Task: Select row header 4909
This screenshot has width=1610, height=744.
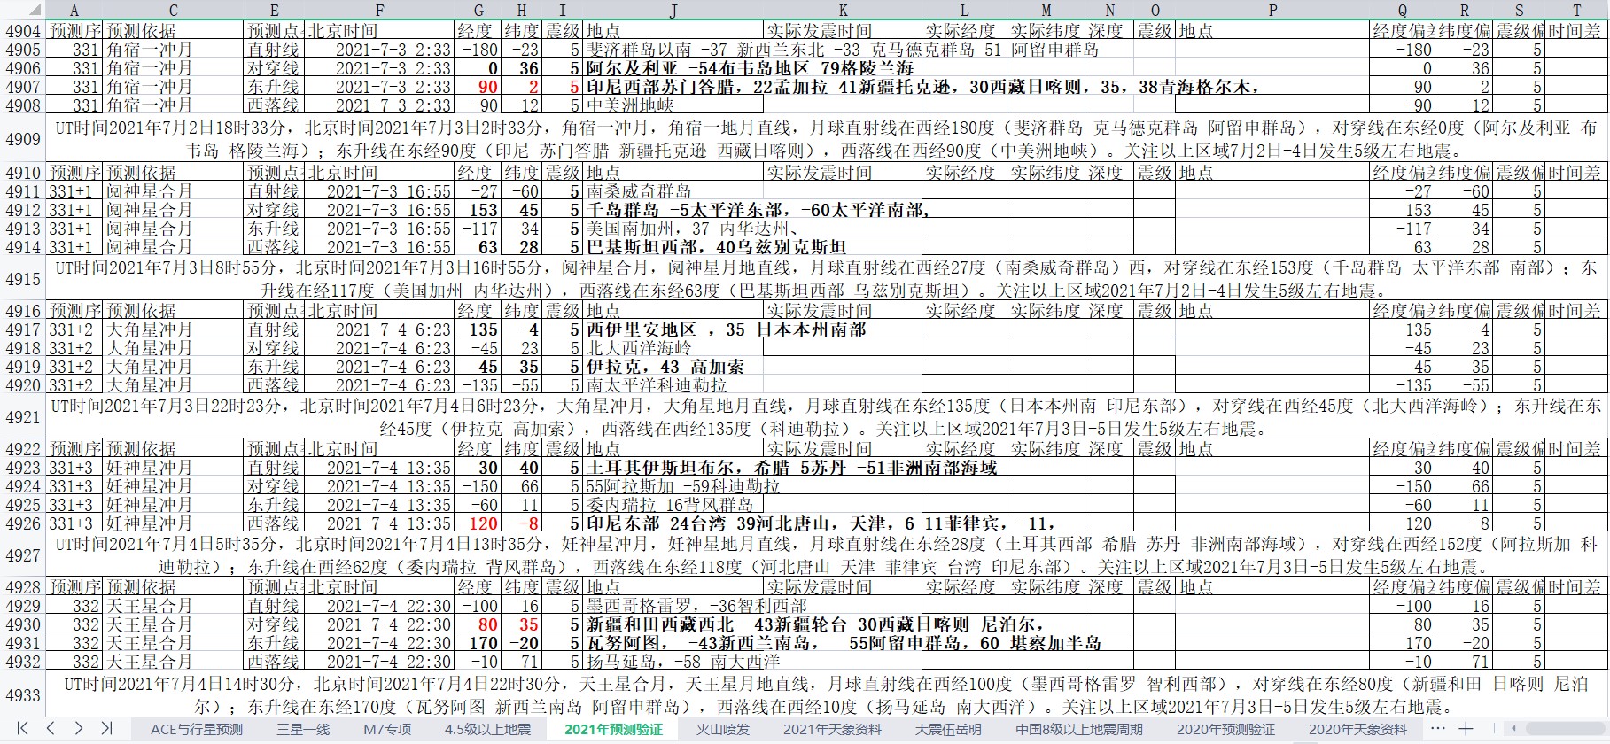Action: [x=23, y=139]
